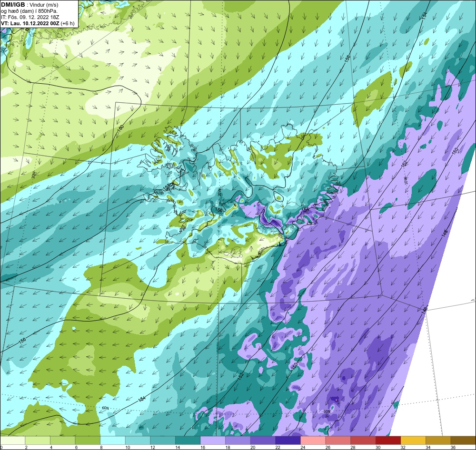Click the legend tick label '36'
Viewport: 476px width, 450px height.
pyautogui.click(x=453, y=447)
